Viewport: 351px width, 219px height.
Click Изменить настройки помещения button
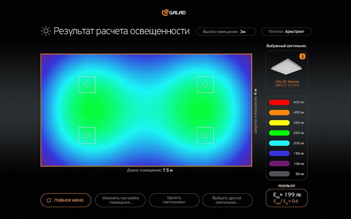point(120,200)
